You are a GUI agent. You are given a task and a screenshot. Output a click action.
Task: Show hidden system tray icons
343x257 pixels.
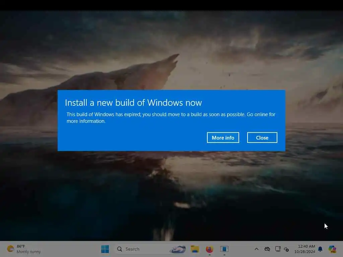click(257, 249)
